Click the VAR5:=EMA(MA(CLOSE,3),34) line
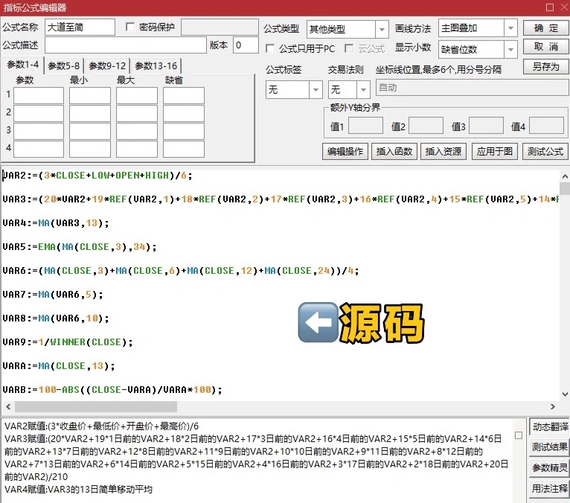Viewport: 570px width, 503px height. pos(80,247)
